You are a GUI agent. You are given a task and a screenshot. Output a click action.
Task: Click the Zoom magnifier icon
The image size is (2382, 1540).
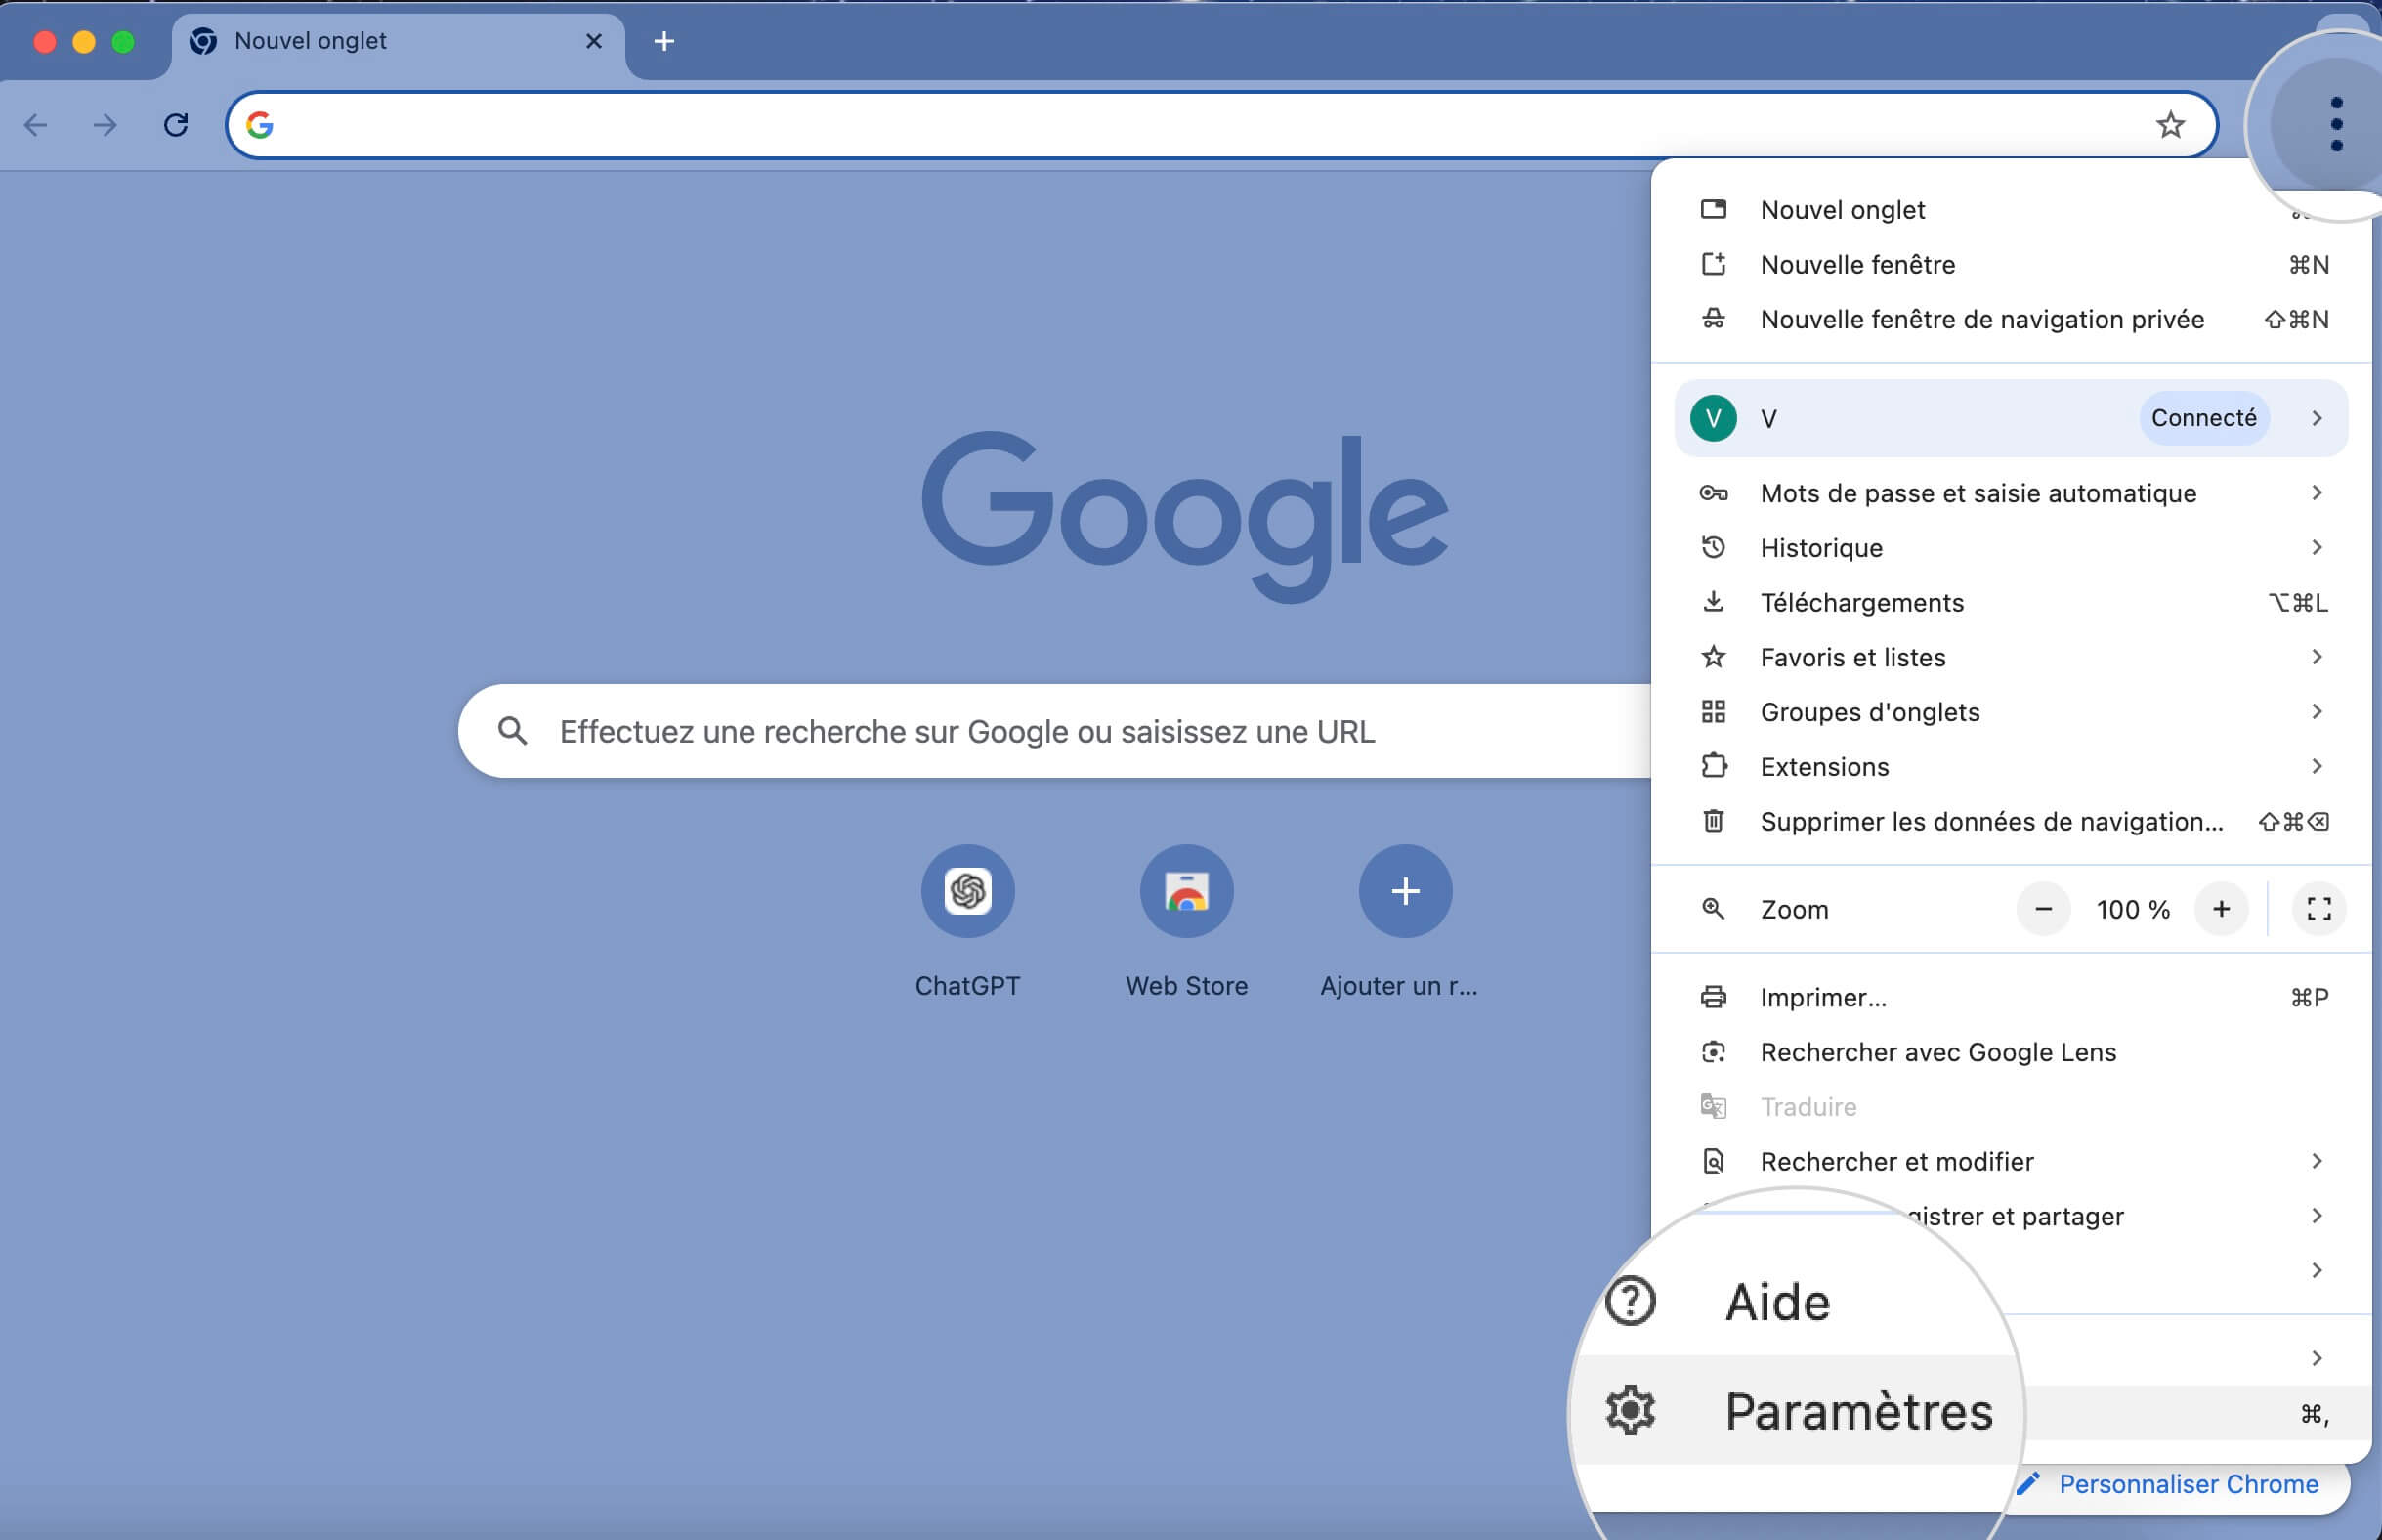1714,909
